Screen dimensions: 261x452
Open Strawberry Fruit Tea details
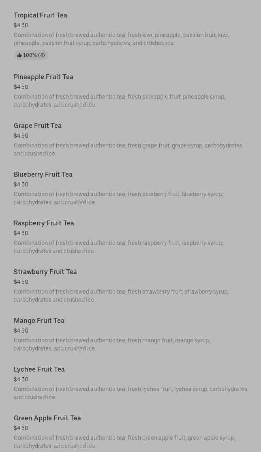pyautogui.click(x=45, y=272)
